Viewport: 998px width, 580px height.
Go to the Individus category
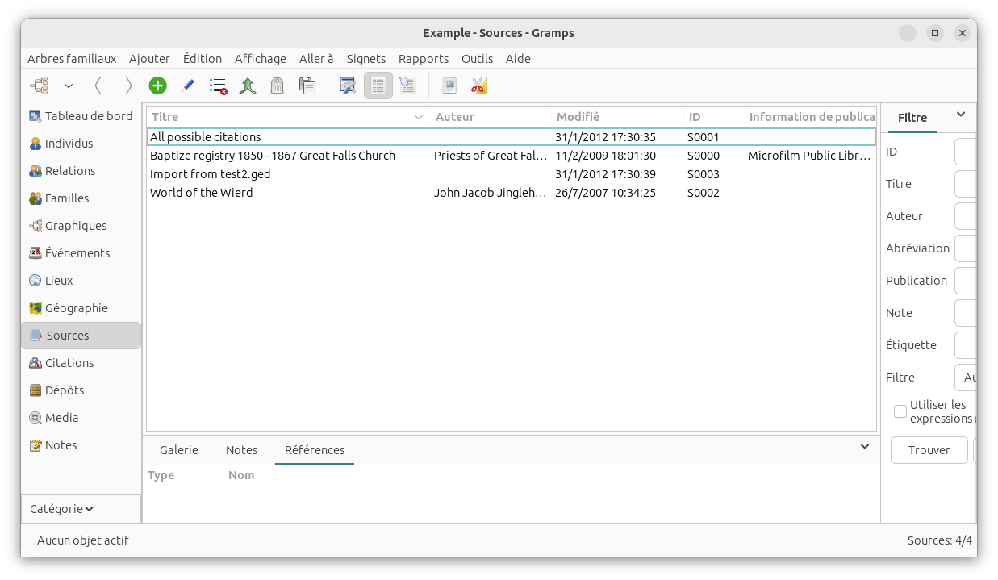click(81, 144)
